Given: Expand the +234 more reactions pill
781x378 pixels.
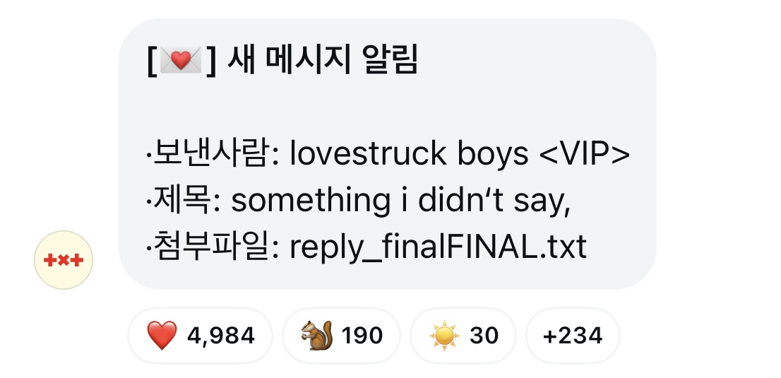Looking at the screenshot, I should [x=573, y=336].
